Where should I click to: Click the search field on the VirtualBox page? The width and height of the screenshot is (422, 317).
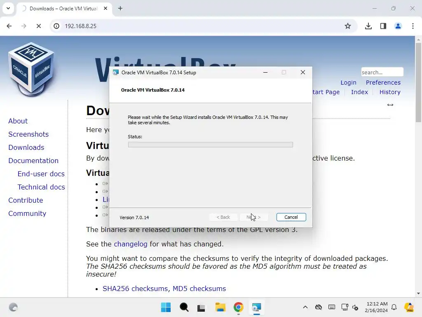(382, 72)
